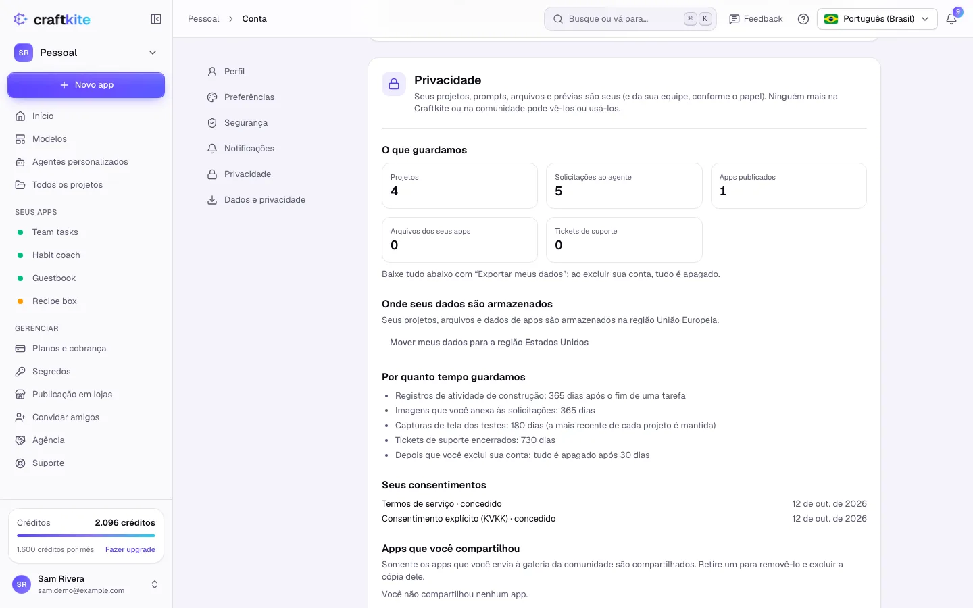Open Todos os projetos
The height and width of the screenshot is (608, 973).
(86, 185)
